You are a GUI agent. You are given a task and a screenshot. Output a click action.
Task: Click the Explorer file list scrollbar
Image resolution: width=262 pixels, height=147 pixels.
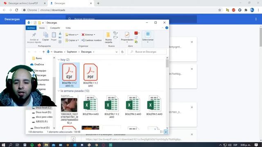[x=167, y=63]
